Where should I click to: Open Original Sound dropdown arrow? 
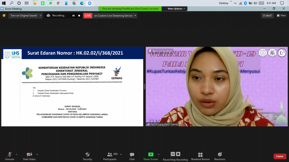point(41,16)
